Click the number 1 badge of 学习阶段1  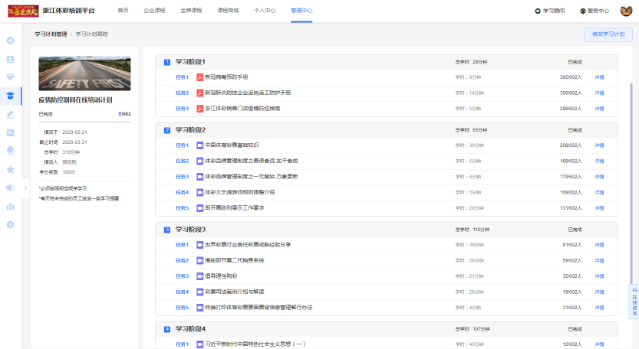point(167,62)
